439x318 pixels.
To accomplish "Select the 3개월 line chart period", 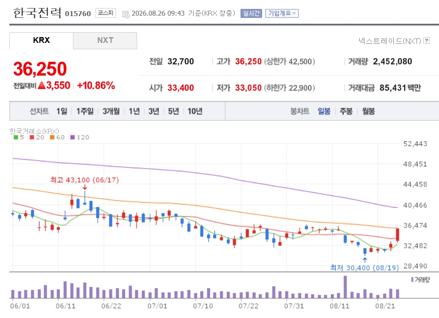I will click(111, 111).
